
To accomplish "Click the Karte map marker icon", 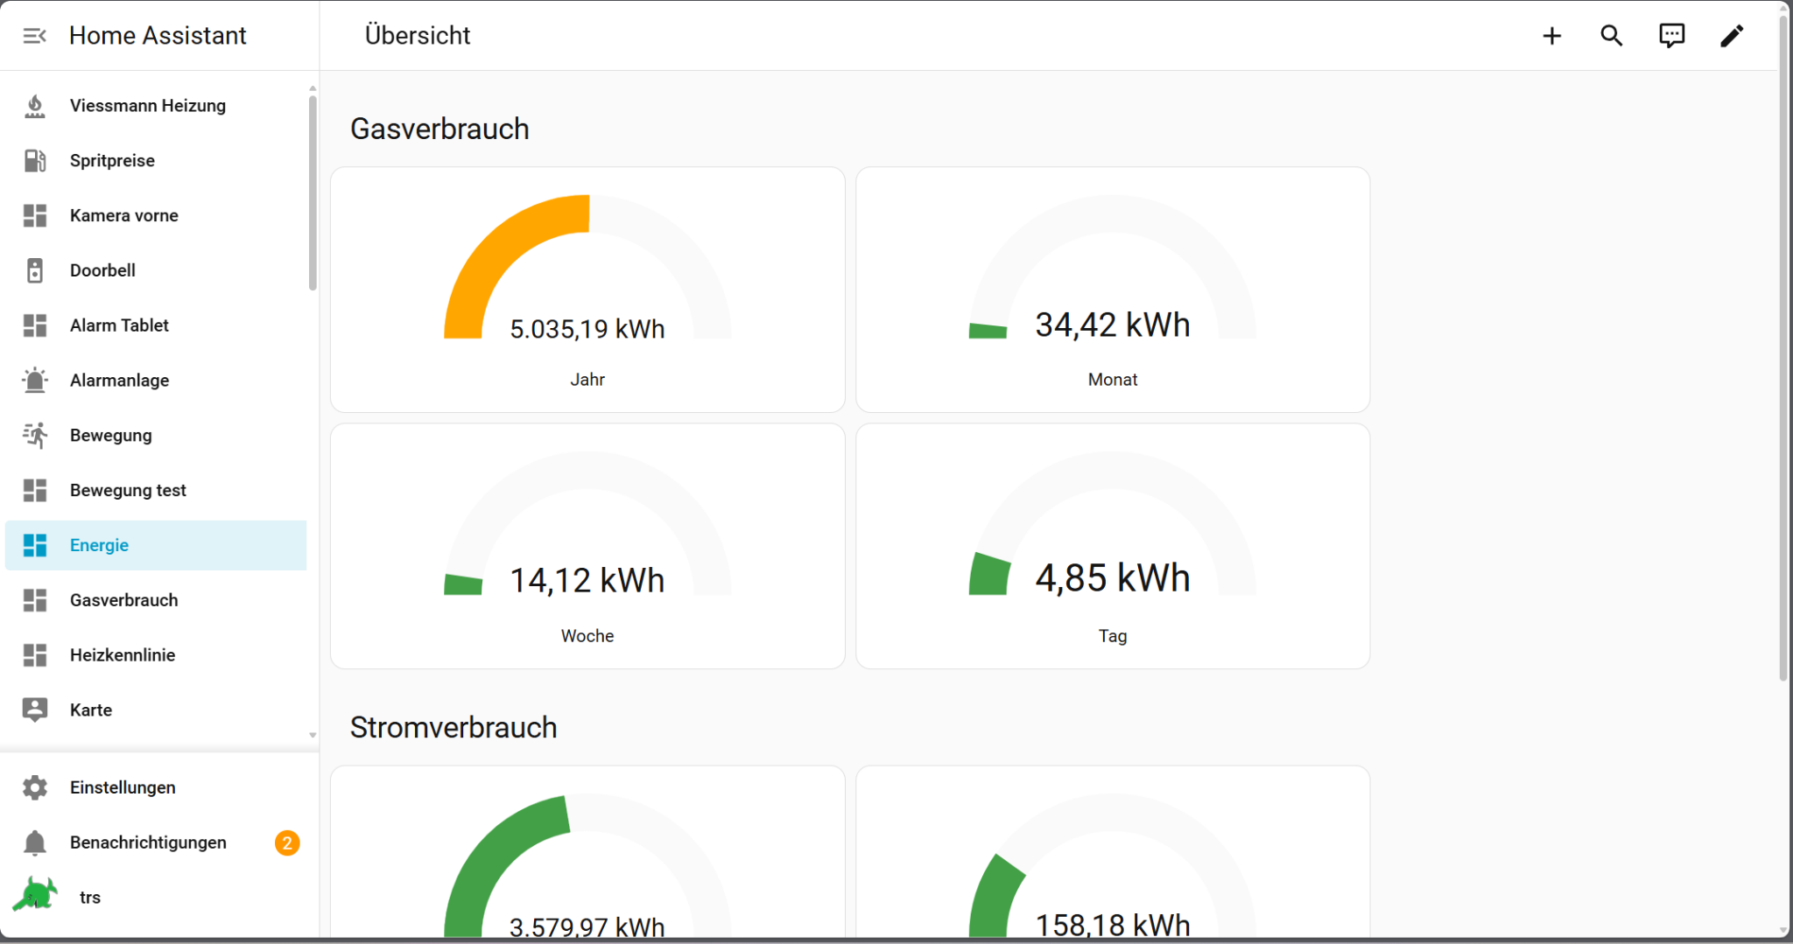I will click(x=35, y=710).
